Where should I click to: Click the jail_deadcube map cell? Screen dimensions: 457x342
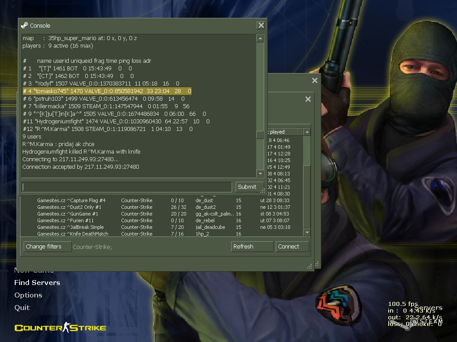(210, 227)
